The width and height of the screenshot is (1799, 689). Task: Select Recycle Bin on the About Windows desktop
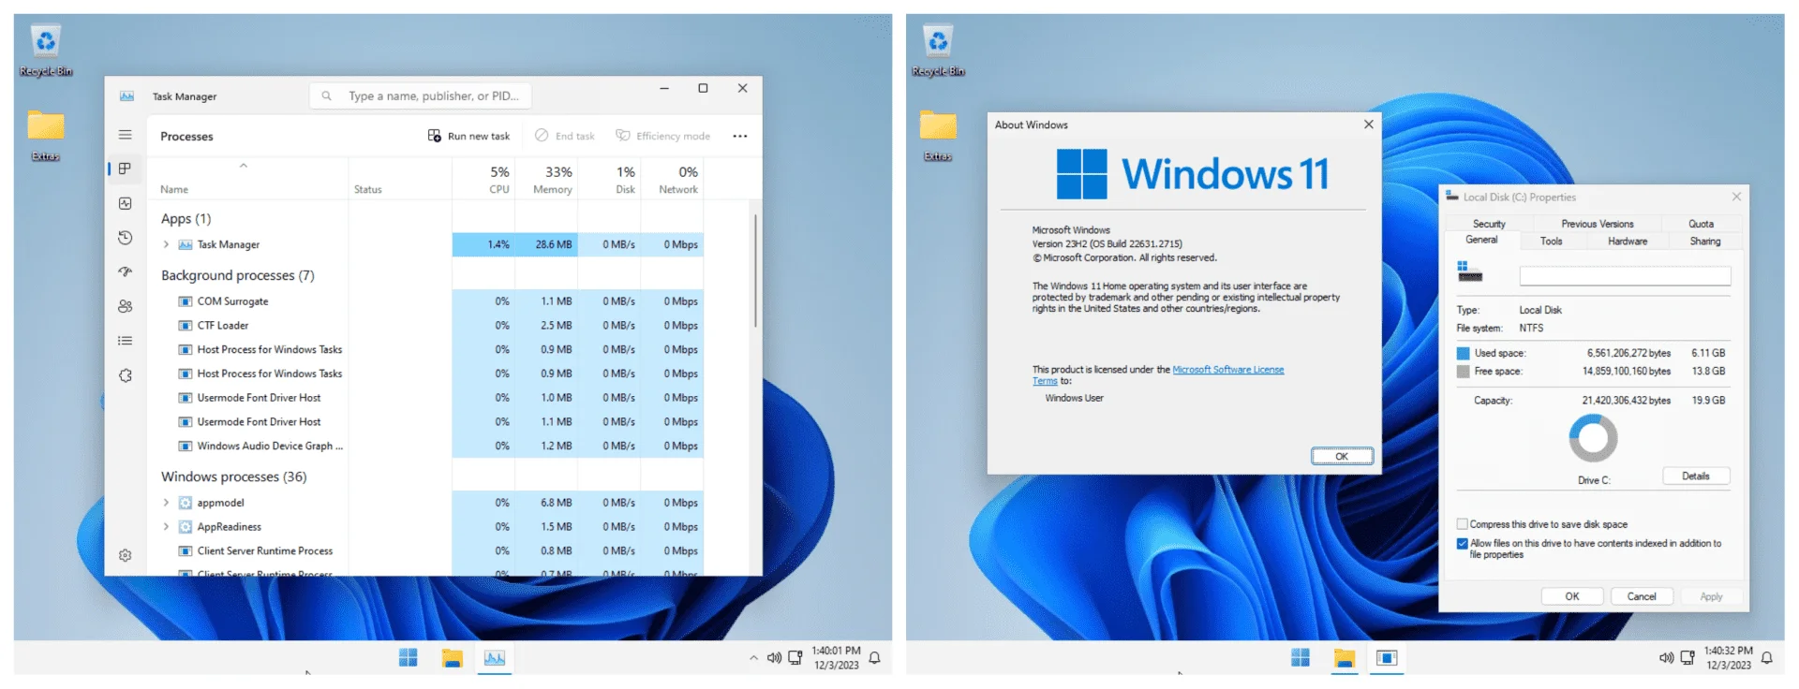coord(938,50)
